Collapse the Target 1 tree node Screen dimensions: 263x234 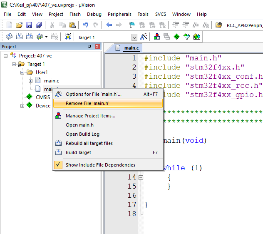14,64
